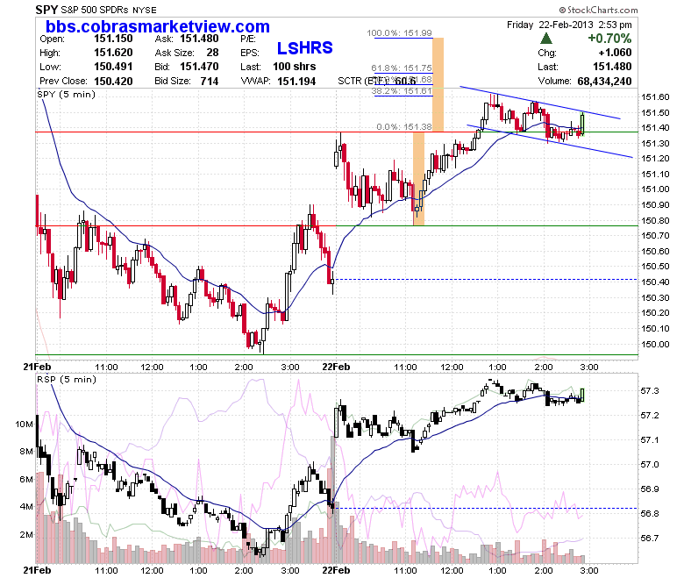The image size is (684, 578).
Task: Click the SPY ticker symbol title
Action: pyautogui.click(x=46, y=10)
